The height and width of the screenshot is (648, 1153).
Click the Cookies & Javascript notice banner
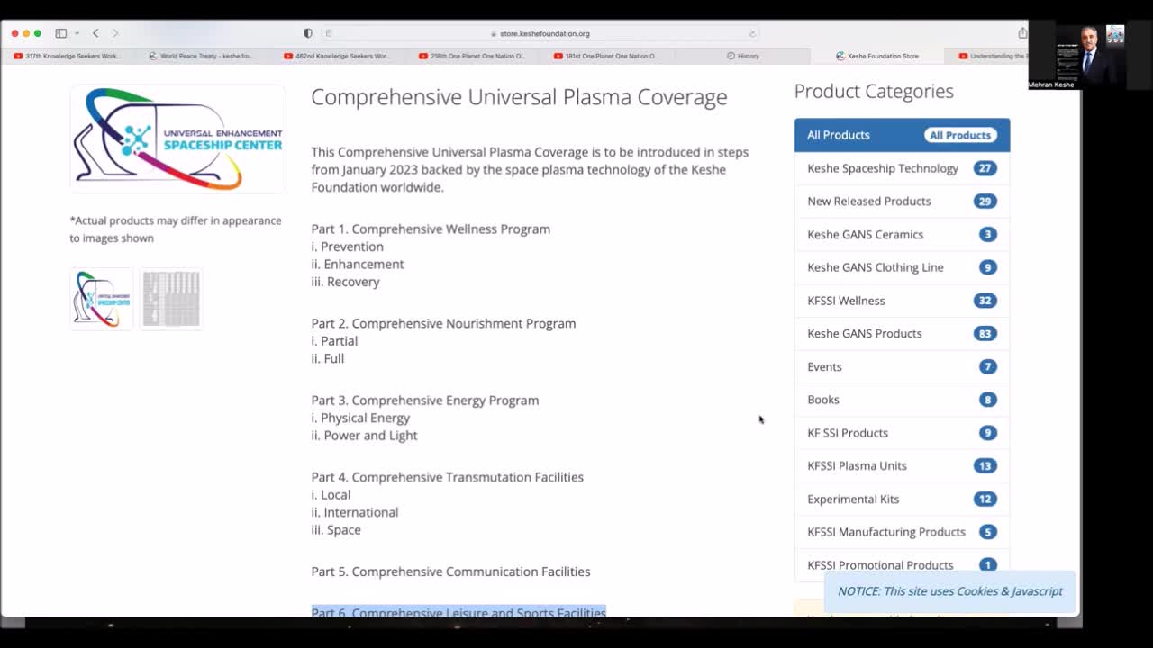pos(950,591)
